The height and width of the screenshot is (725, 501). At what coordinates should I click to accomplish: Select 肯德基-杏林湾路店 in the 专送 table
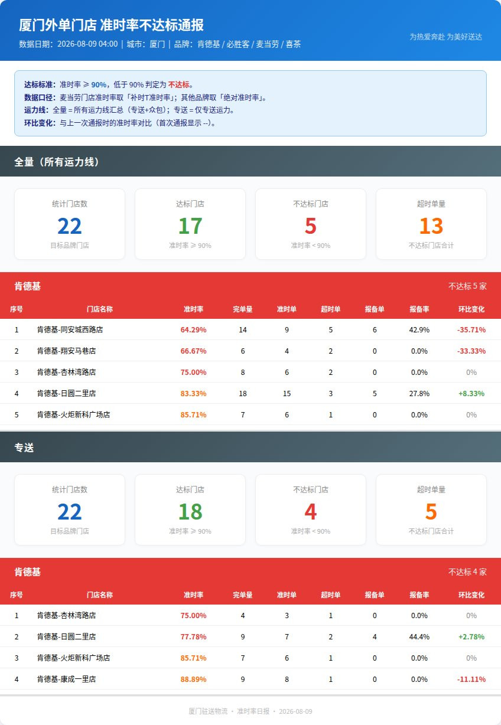tap(66, 615)
